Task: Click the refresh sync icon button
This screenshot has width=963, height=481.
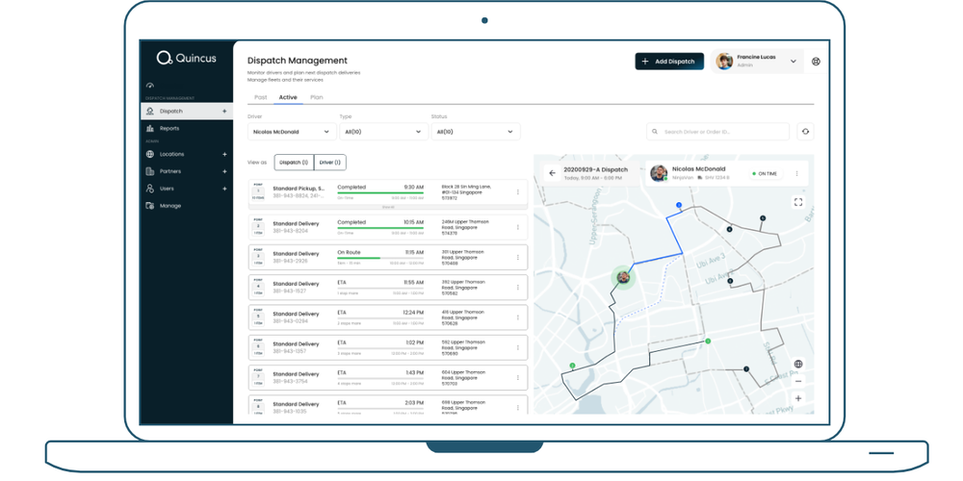Action: pyautogui.click(x=805, y=131)
